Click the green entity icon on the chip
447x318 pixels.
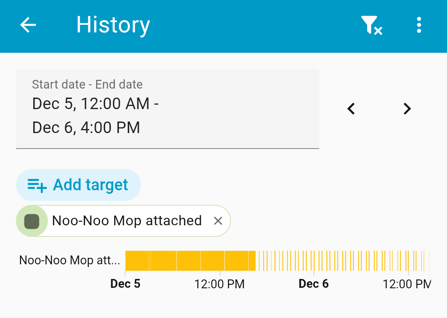[31, 221]
